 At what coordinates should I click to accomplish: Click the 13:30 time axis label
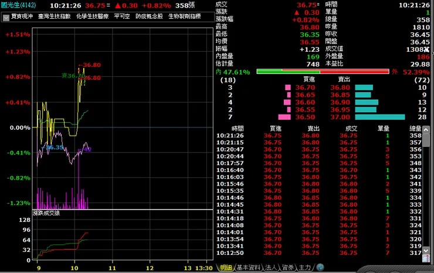pos(204,268)
